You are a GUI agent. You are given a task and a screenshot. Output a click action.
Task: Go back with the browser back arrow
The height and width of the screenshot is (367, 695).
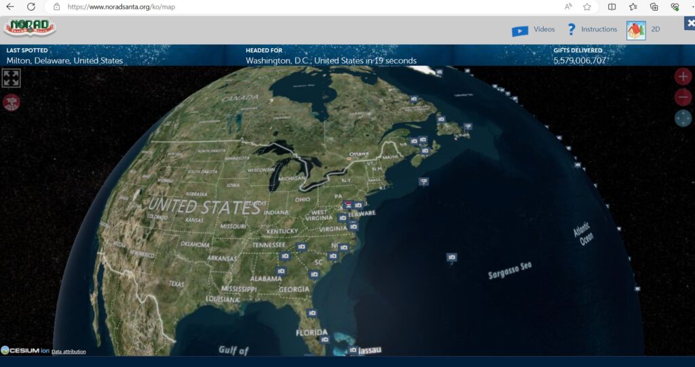pos(10,7)
